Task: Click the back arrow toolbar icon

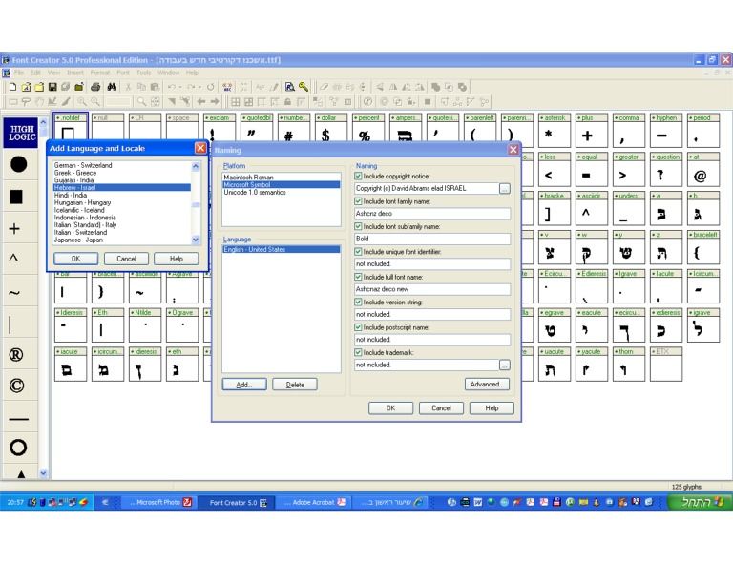Action: [x=201, y=101]
